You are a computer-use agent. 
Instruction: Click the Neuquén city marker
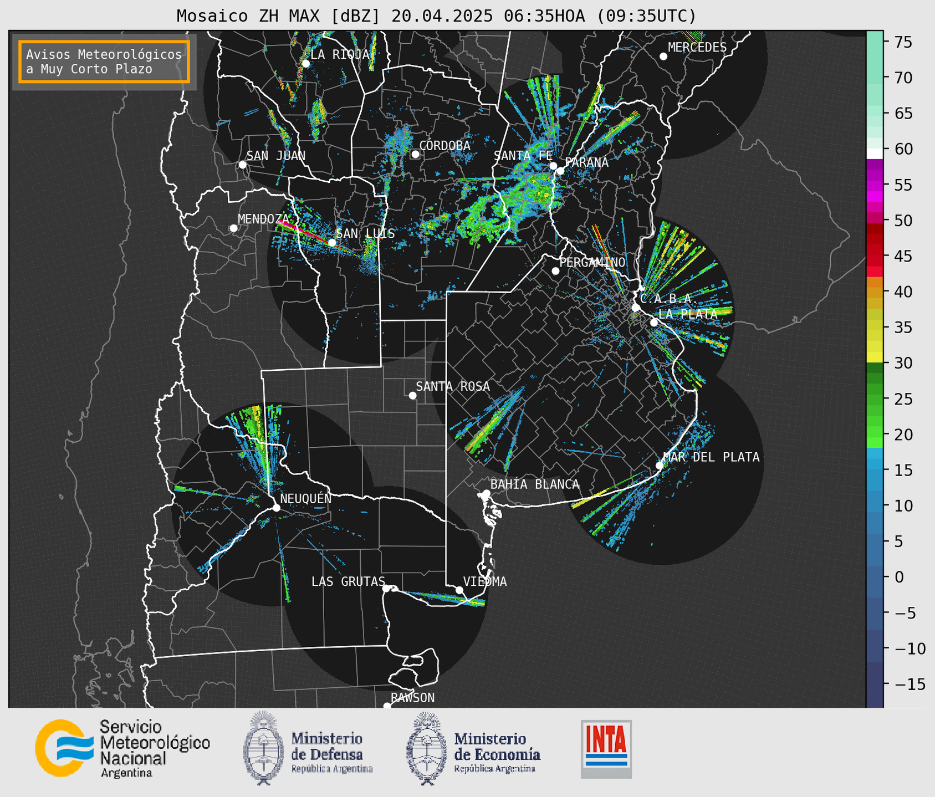[x=276, y=508]
